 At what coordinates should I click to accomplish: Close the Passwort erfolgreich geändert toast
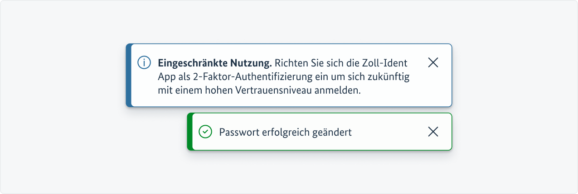click(433, 132)
